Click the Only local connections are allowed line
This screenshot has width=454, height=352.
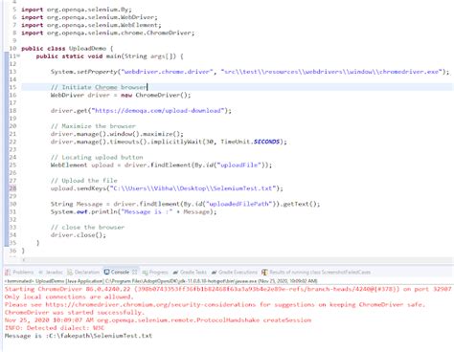click(68, 297)
